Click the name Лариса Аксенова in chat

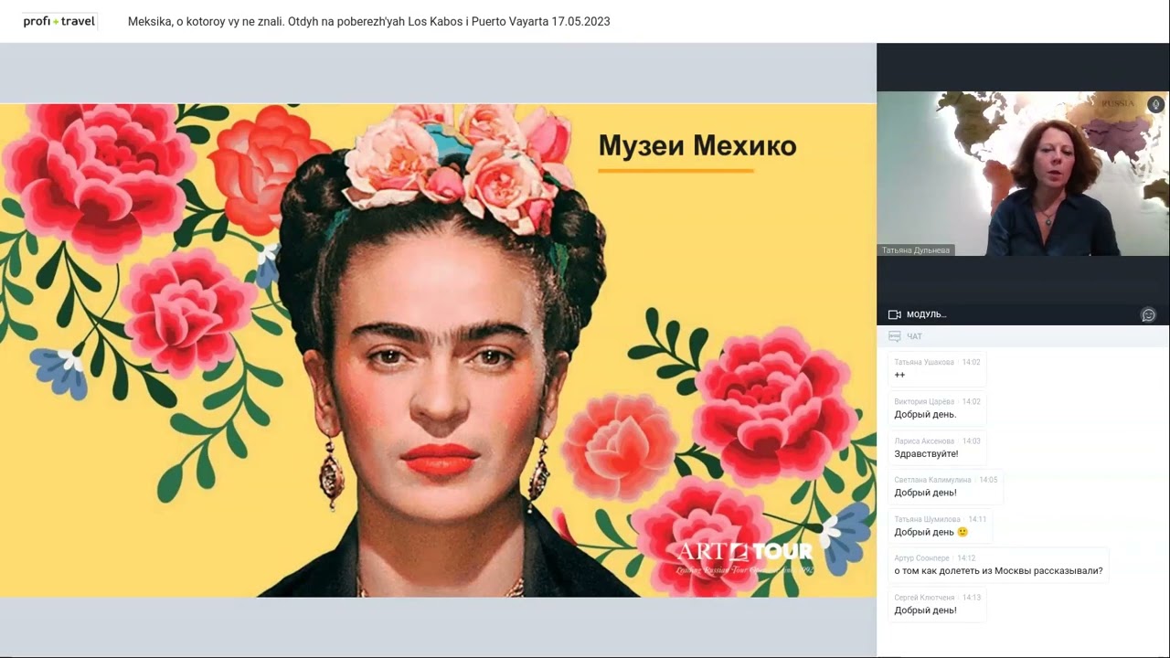tap(924, 440)
